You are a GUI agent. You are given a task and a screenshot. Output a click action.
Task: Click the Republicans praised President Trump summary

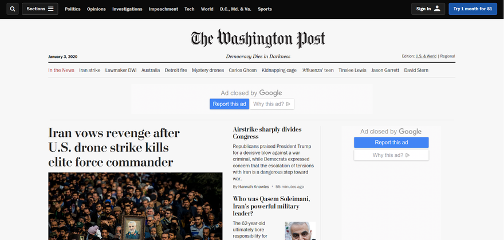[x=273, y=162]
